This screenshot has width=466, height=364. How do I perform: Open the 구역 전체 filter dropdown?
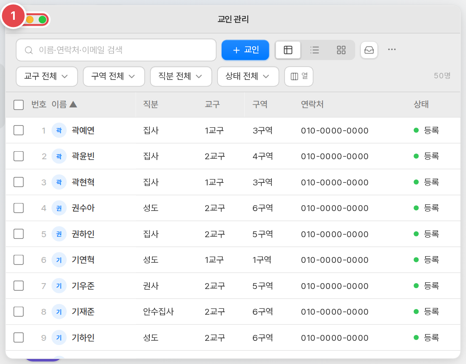pos(114,76)
